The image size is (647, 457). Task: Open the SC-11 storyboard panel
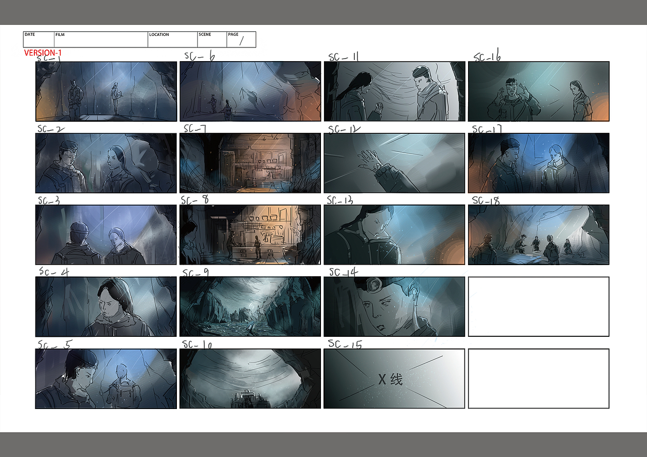(x=394, y=91)
